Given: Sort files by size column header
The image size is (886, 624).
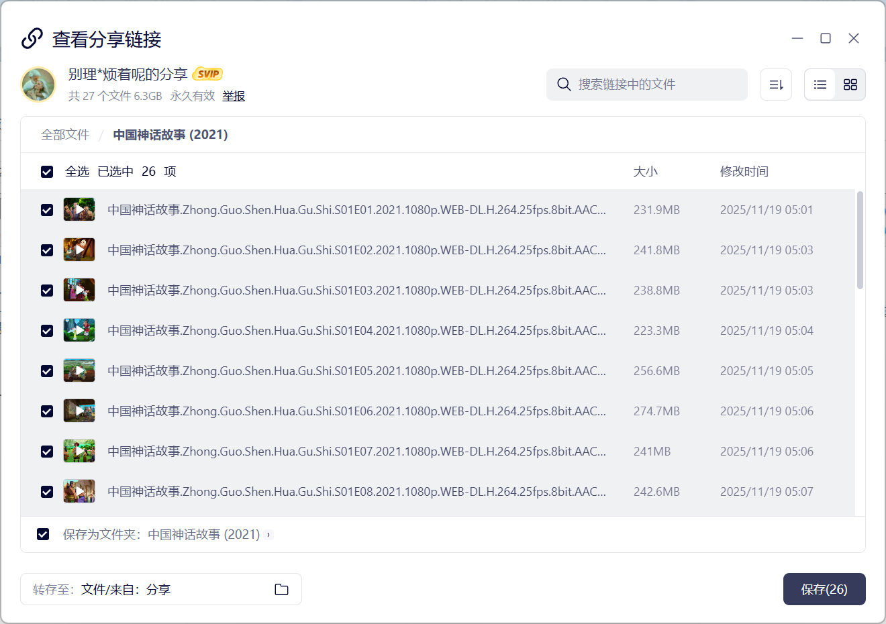Looking at the screenshot, I should 645,172.
